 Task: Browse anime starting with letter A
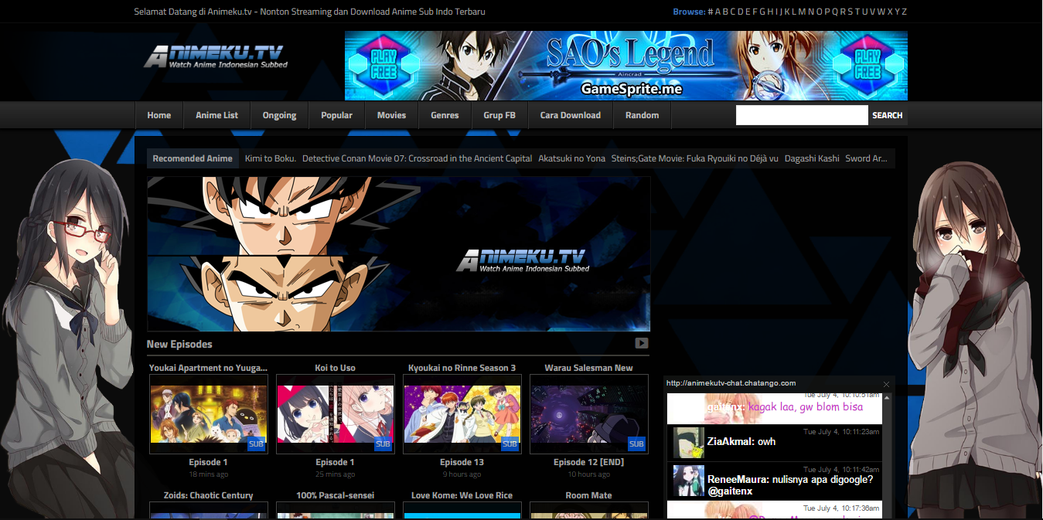tap(718, 12)
